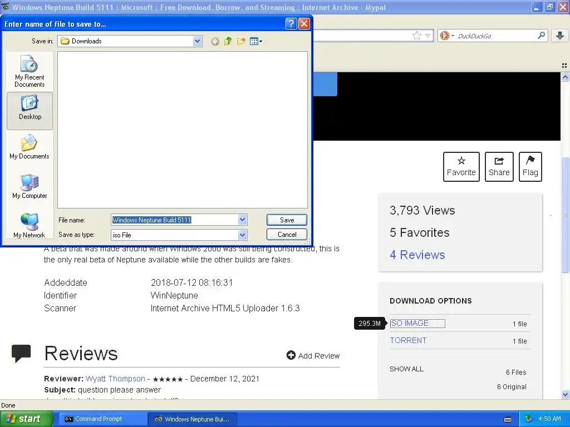The height and width of the screenshot is (427, 570).
Task: Expand the Save as type dropdown
Action: pyautogui.click(x=243, y=235)
